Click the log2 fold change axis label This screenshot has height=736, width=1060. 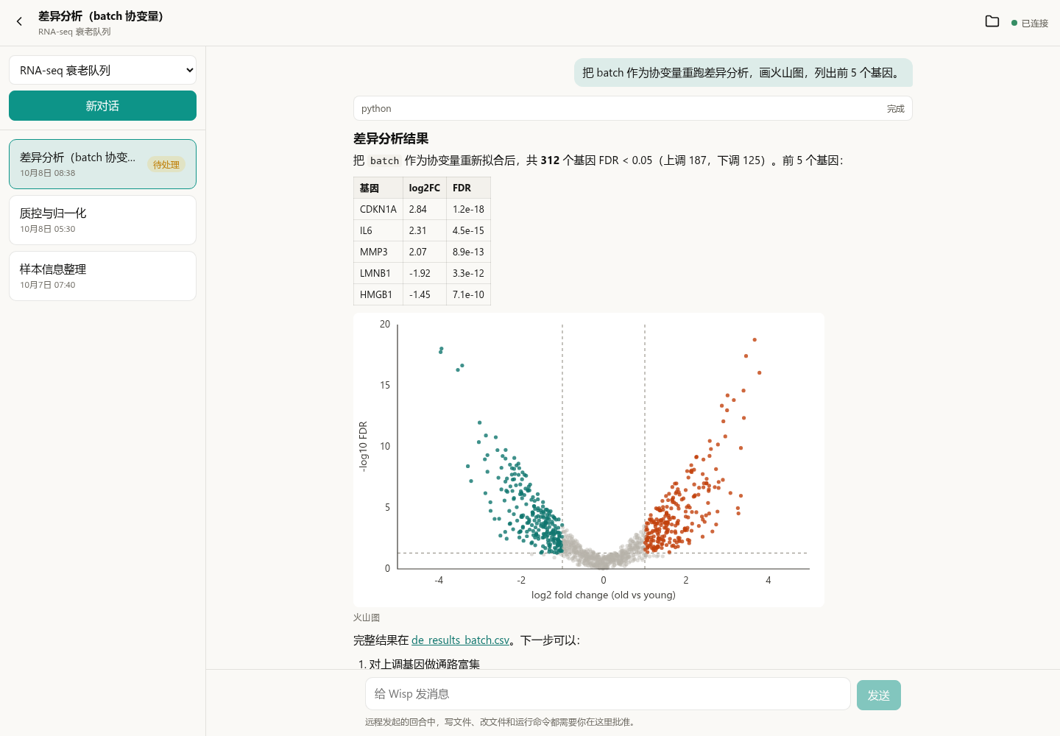pyautogui.click(x=603, y=595)
